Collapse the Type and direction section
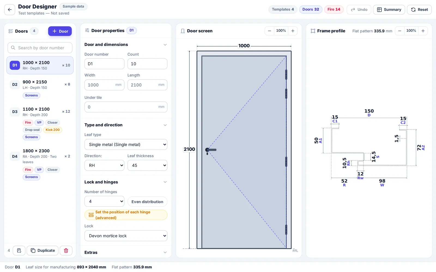The image size is (436, 272). pyautogui.click(x=165, y=125)
